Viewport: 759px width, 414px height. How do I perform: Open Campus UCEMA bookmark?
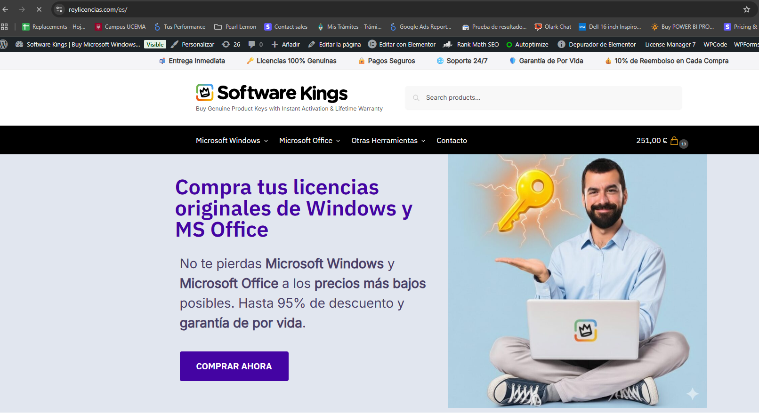pyautogui.click(x=121, y=27)
